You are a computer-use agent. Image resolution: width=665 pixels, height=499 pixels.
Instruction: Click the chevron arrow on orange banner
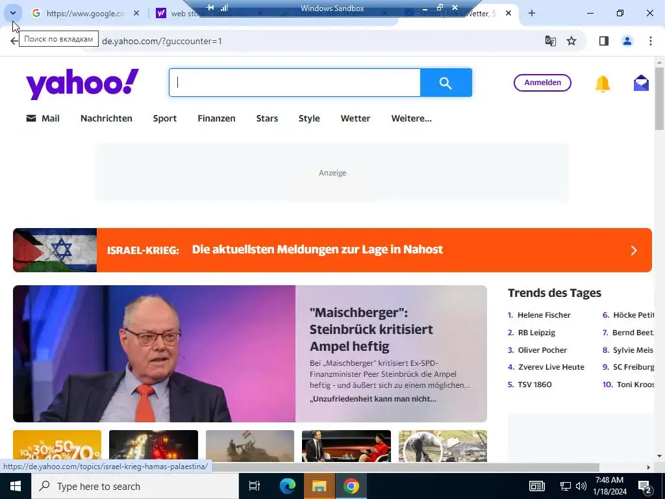click(634, 250)
